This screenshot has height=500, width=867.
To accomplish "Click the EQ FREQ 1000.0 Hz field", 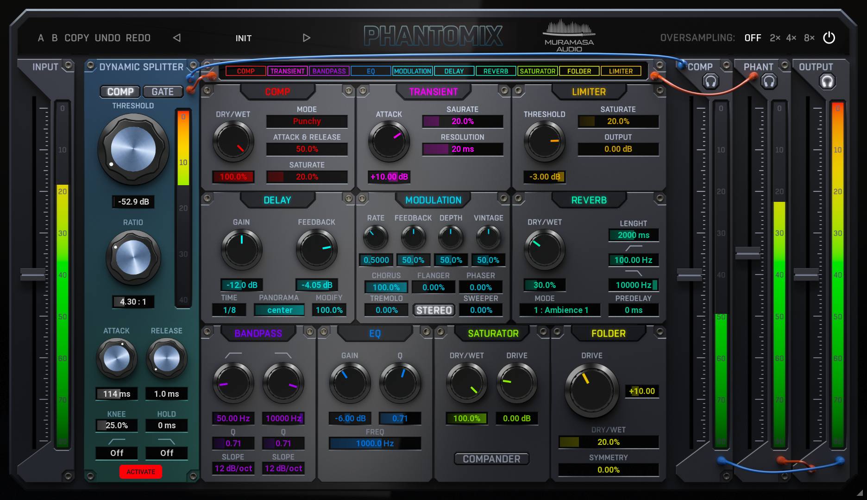I will [x=375, y=444].
